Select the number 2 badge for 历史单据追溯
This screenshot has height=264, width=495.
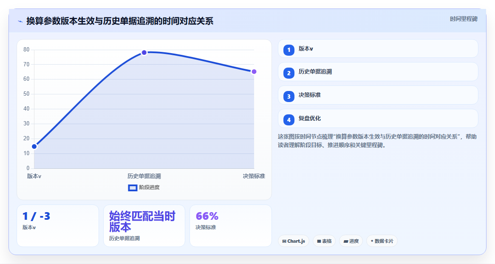[x=289, y=73]
